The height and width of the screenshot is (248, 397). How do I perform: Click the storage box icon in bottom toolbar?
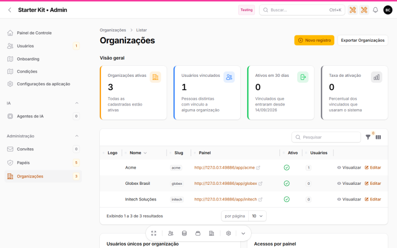tap(198, 233)
